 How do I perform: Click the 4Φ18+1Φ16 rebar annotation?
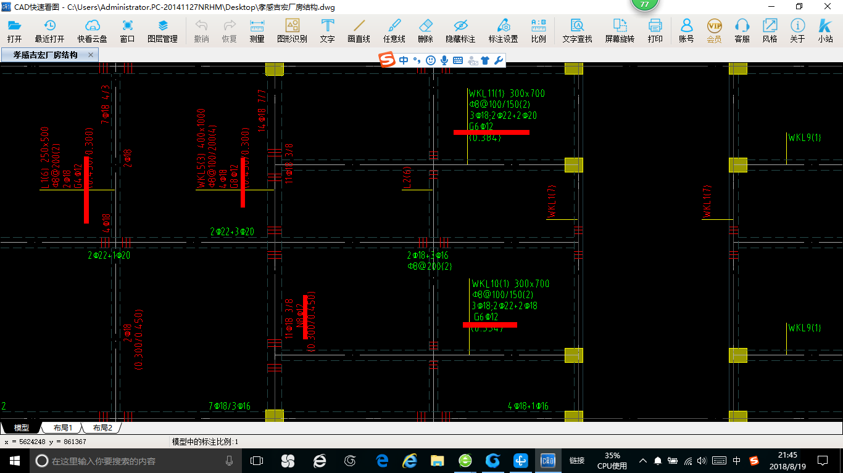click(x=528, y=406)
